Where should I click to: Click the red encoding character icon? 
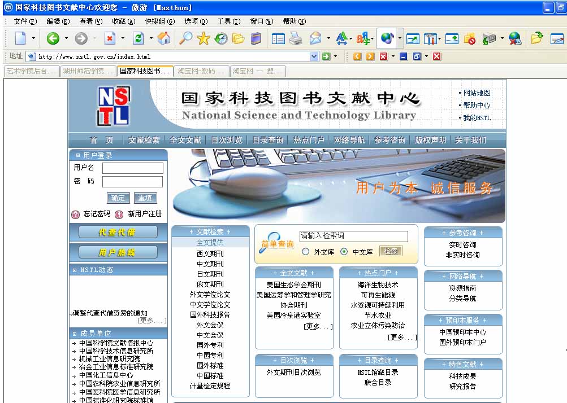tap(363, 38)
